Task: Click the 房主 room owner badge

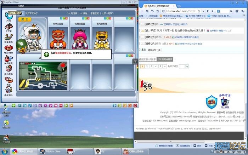Action: pyautogui.click(x=25, y=19)
